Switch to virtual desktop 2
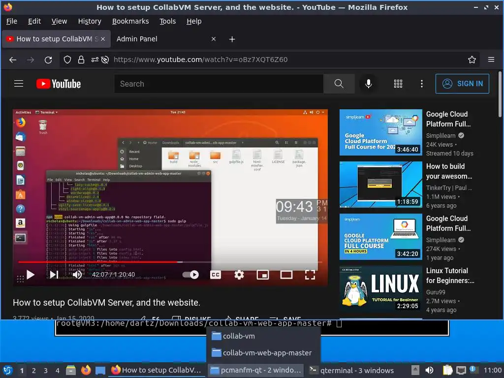 pyautogui.click(x=34, y=371)
